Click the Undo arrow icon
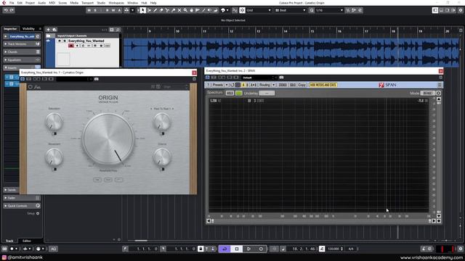Image resolution: width=465 pixels, height=261 pixels. (x=6, y=10)
